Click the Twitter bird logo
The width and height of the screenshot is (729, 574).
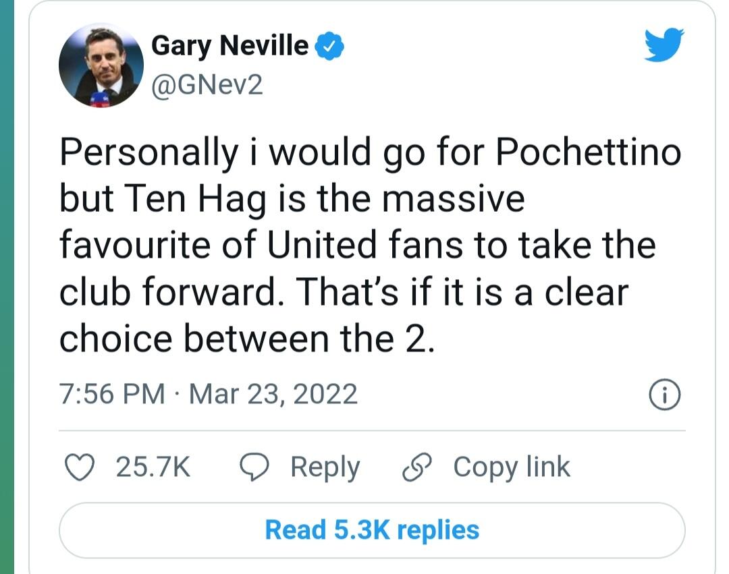click(664, 46)
